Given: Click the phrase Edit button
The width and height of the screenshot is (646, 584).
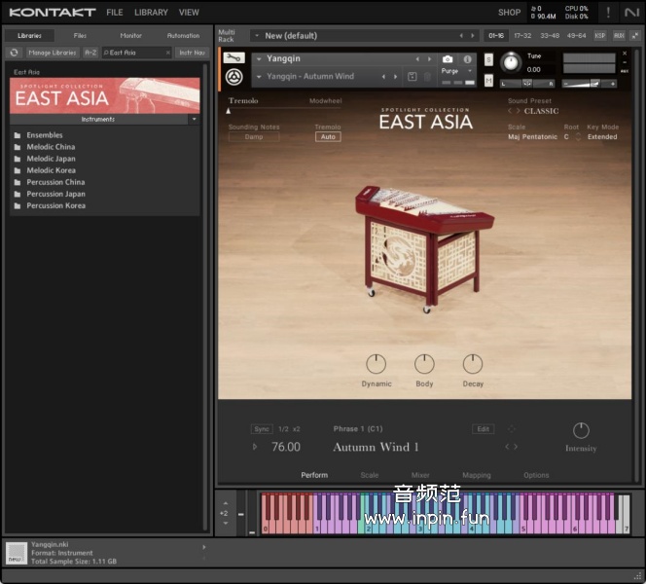Looking at the screenshot, I should coord(483,429).
